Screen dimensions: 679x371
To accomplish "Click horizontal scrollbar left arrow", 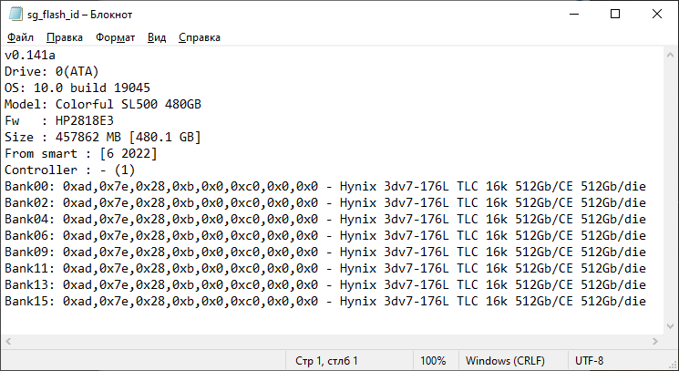I will click(x=8, y=342).
